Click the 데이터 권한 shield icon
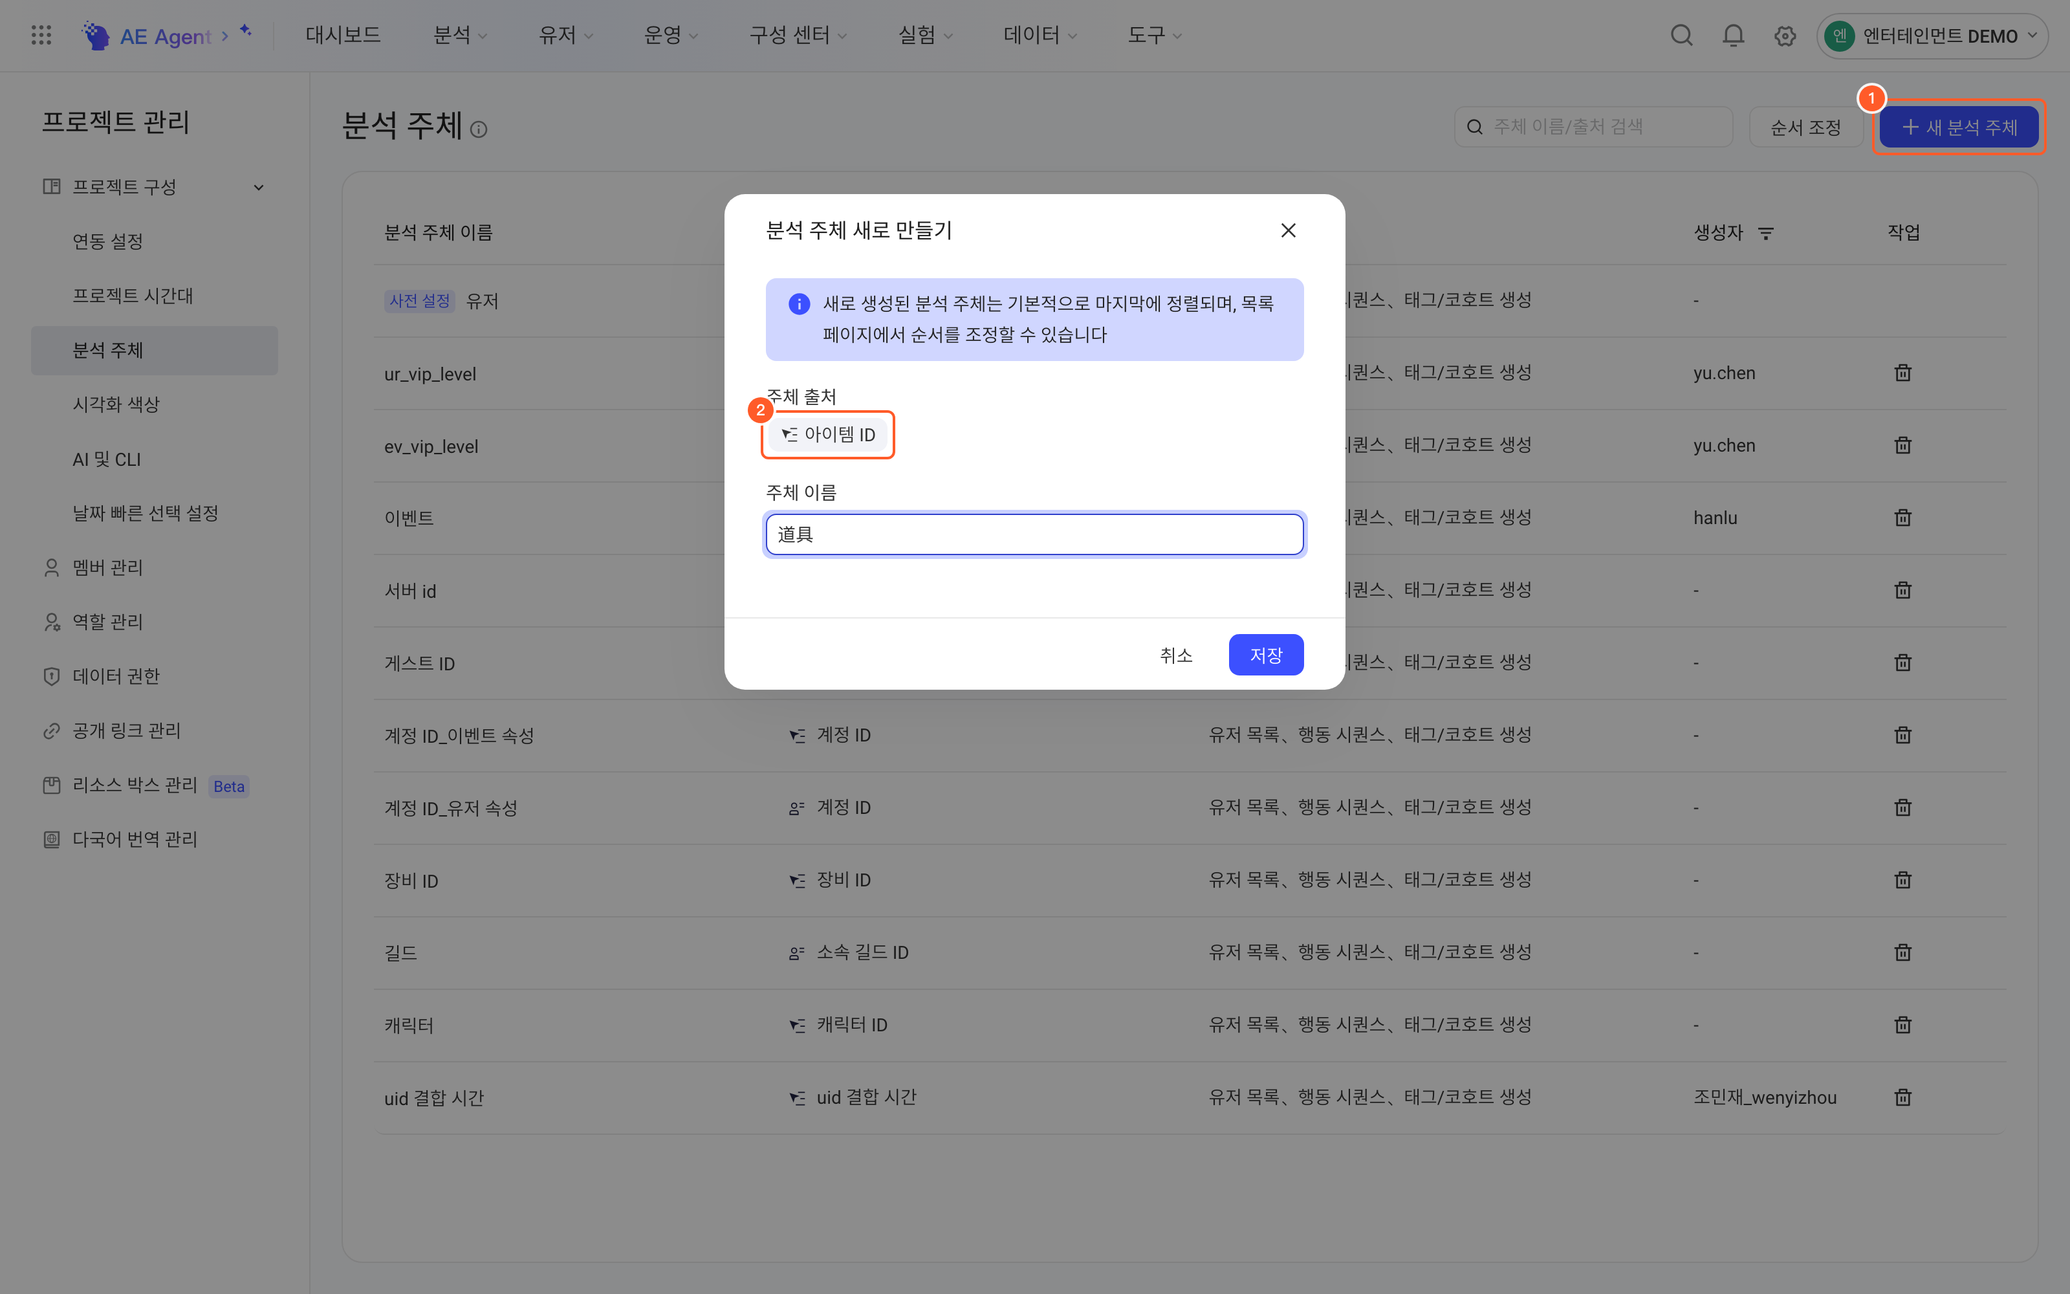Image resolution: width=2070 pixels, height=1294 pixels. (x=51, y=676)
